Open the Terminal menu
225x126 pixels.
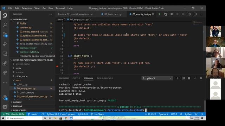pos(60,8)
